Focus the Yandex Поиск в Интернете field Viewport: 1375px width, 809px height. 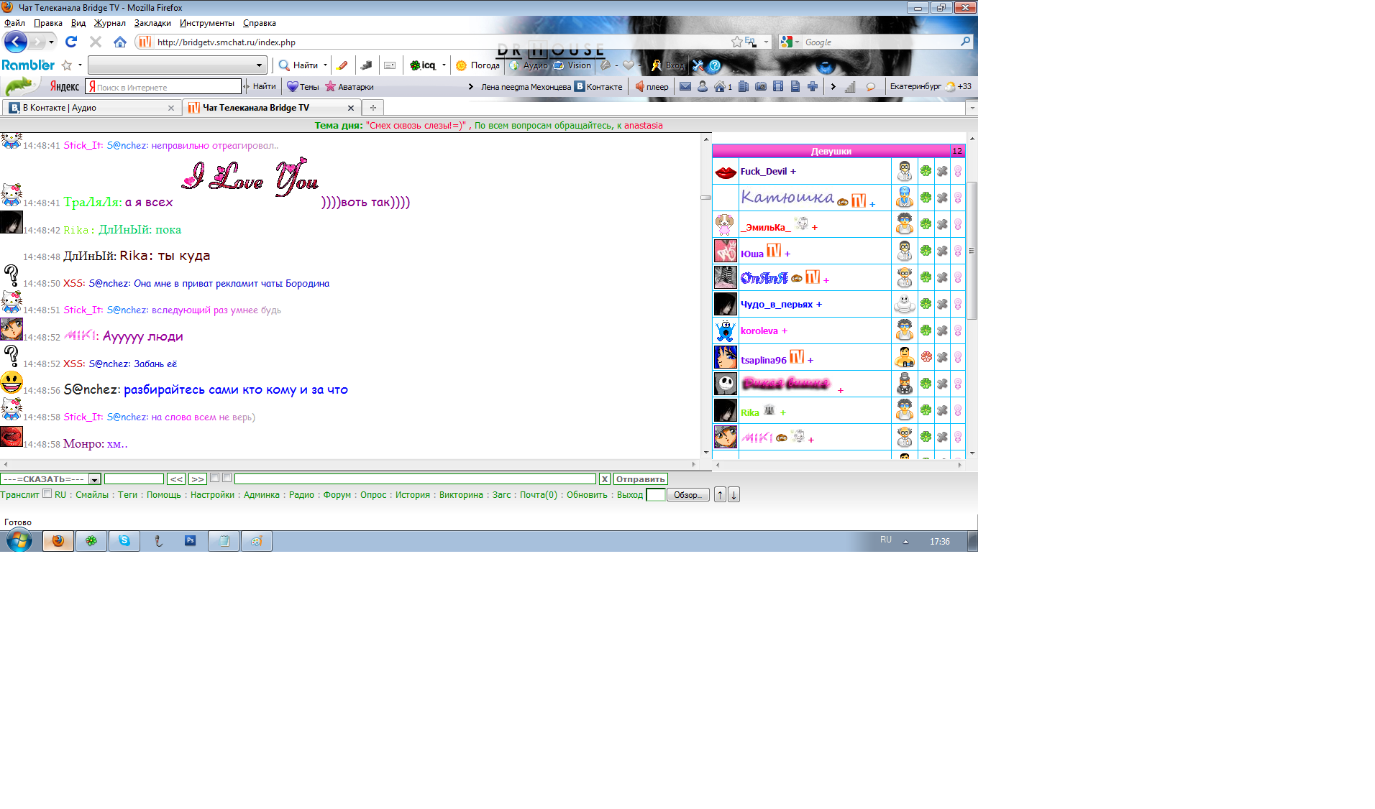[x=163, y=87]
